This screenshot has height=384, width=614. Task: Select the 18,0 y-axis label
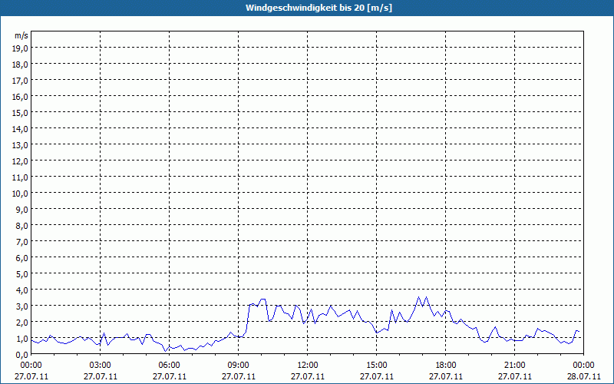20,65
